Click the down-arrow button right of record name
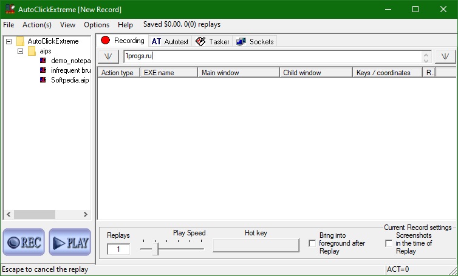Screen dimensions: 458x276 pos(445,56)
